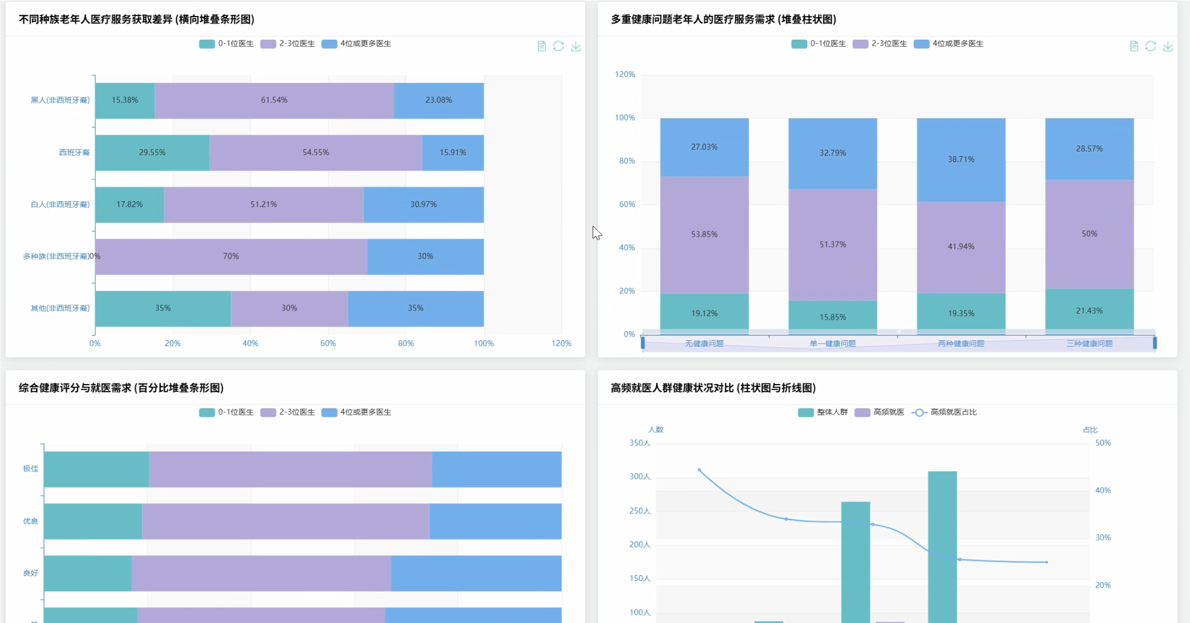Toggle 2-3位医生 legend in ethnicity chart
The height and width of the screenshot is (623, 1190).
[x=288, y=44]
